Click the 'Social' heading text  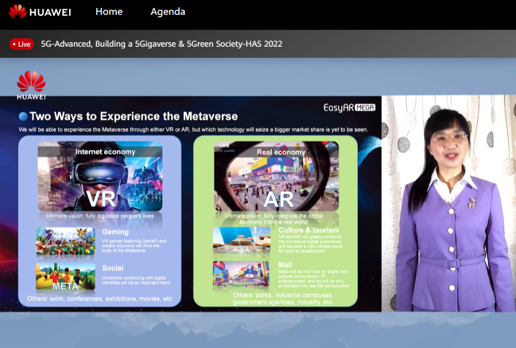click(x=113, y=268)
